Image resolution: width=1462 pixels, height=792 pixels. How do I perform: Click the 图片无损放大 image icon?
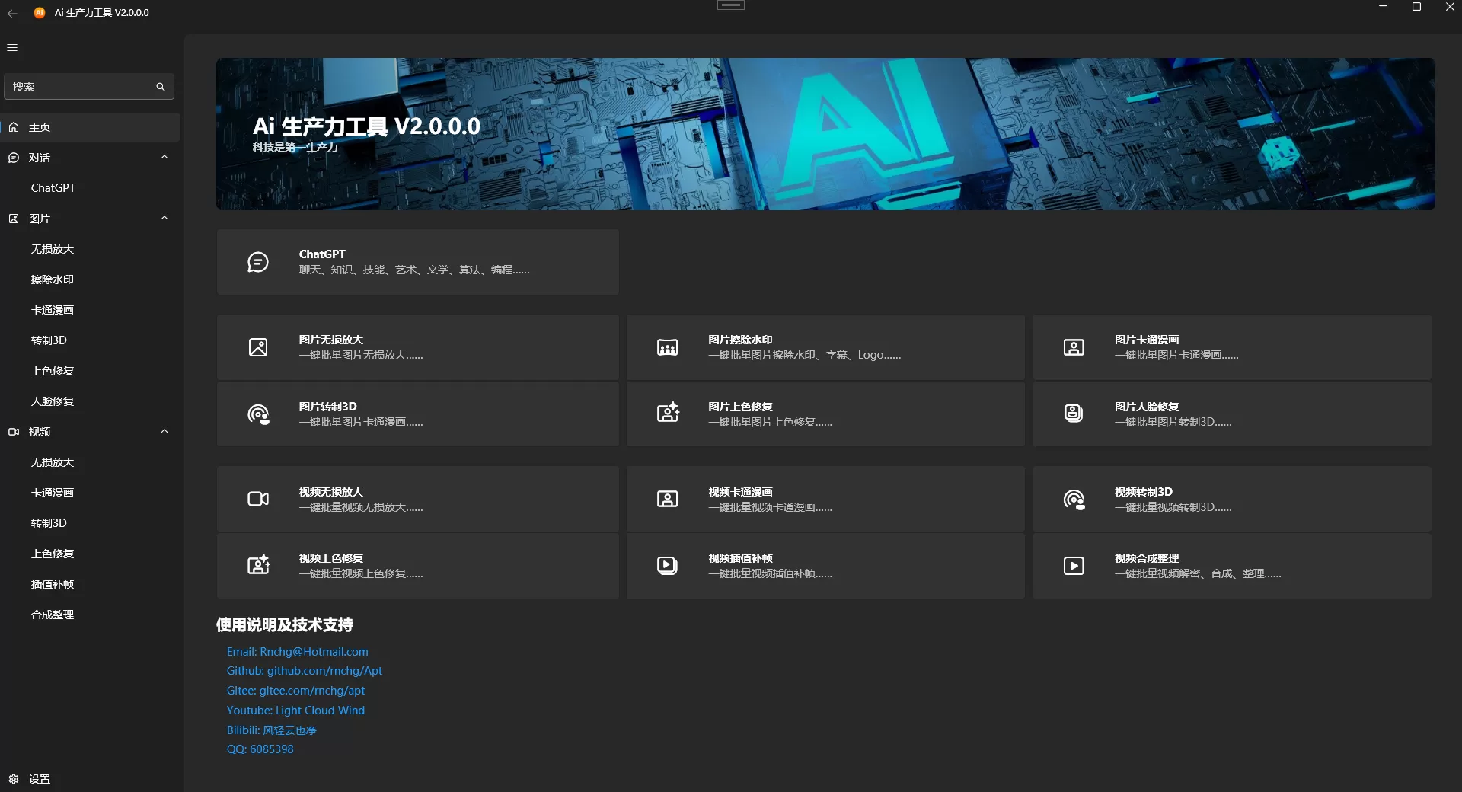(x=258, y=346)
